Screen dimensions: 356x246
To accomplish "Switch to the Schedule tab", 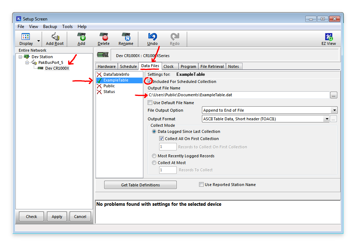I will click(x=128, y=66).
